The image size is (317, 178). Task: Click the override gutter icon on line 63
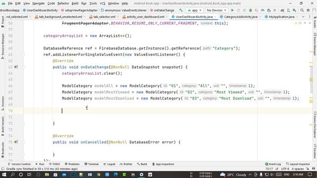pyautogui.click(x=16, y=67)
